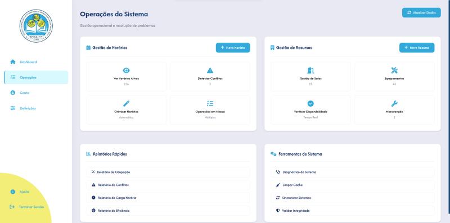Click the Relatórios Rápidos title text
The image size is (450, 223).
click(110, 154)
